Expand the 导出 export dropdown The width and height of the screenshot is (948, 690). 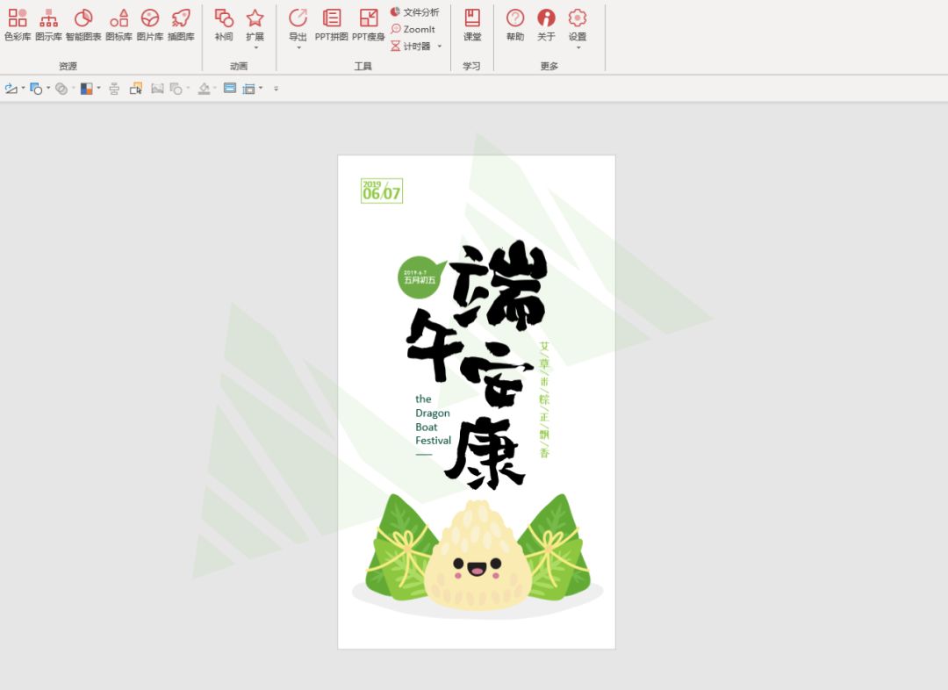pyautogui.click(x=298, y=26)
